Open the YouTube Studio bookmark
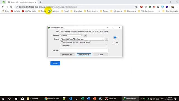 point(29,11)
